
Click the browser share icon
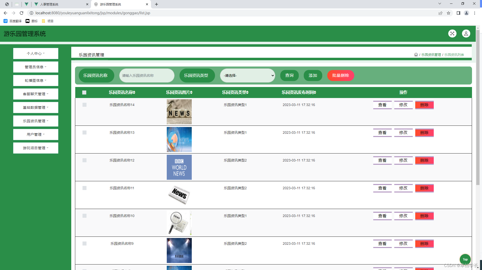pos(440,13)
